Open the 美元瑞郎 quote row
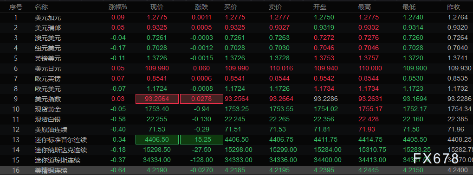Image resolution: width=473 pixels, height=175 pixels. point(237,28)
